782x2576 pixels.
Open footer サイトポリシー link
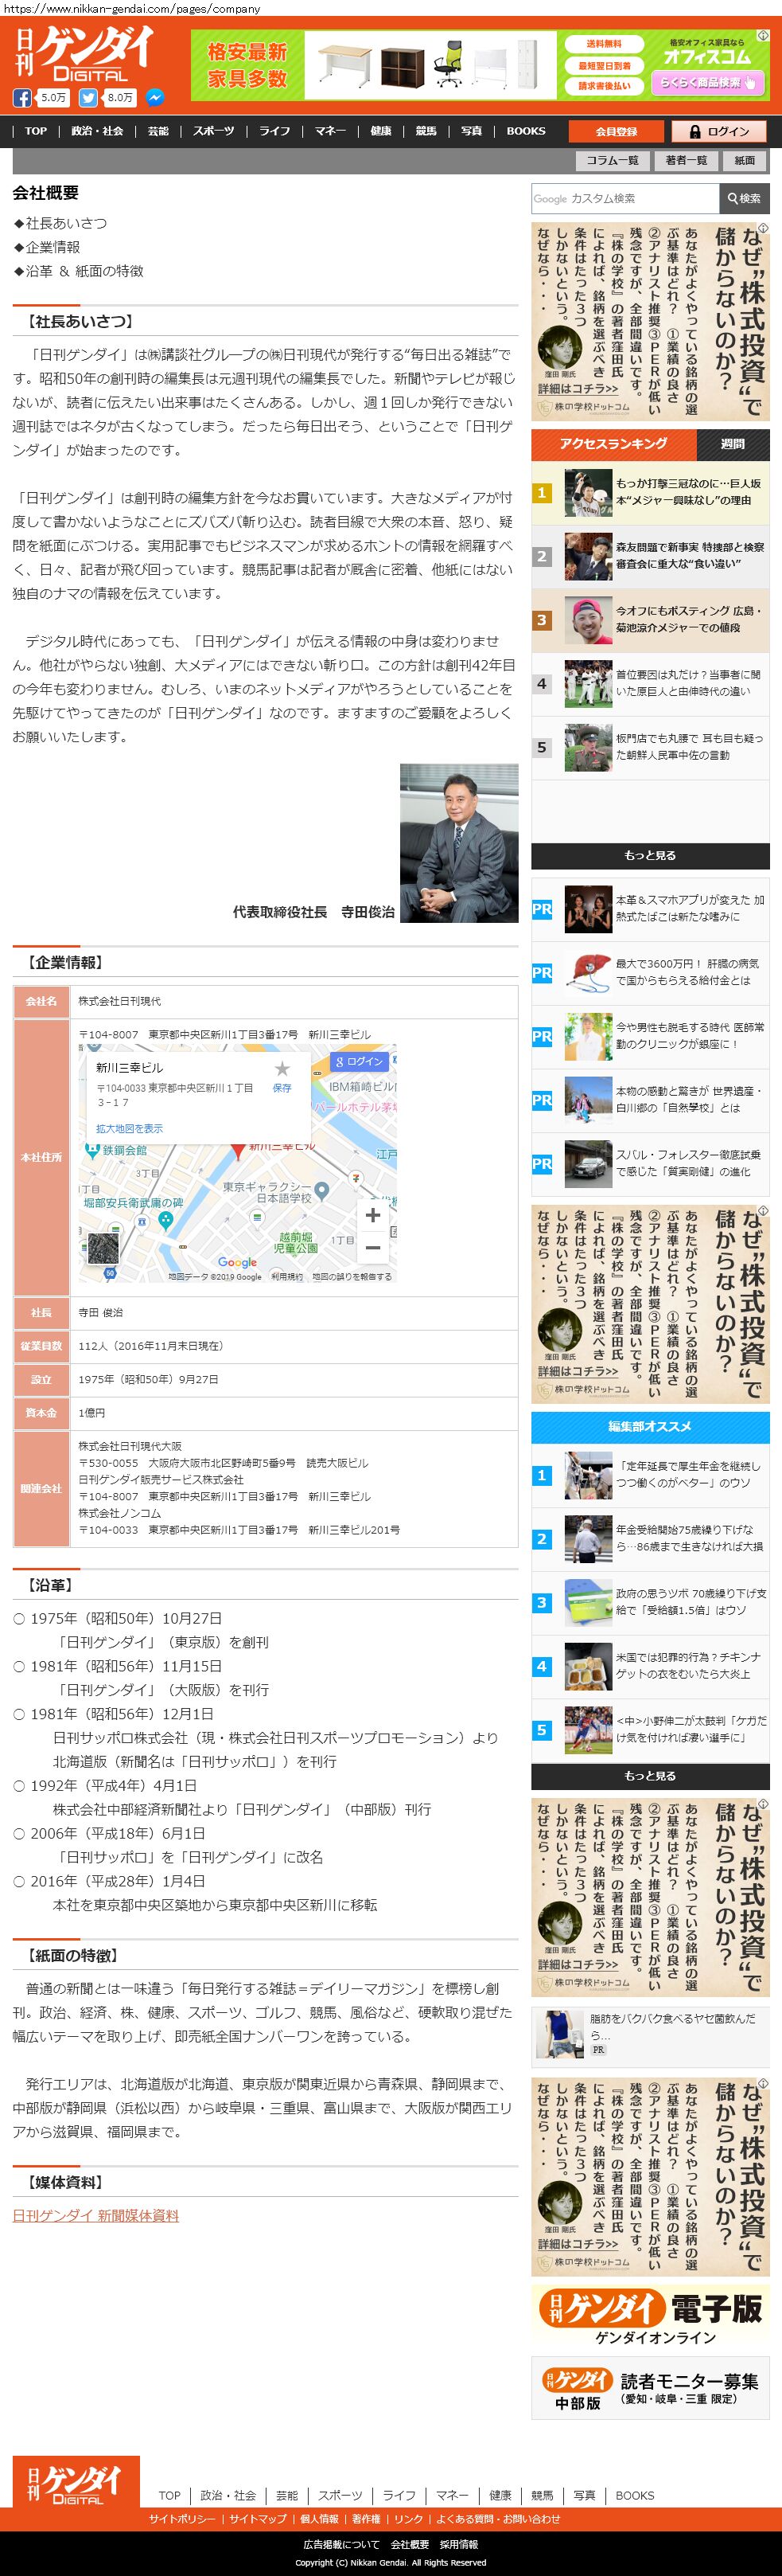183,2519
